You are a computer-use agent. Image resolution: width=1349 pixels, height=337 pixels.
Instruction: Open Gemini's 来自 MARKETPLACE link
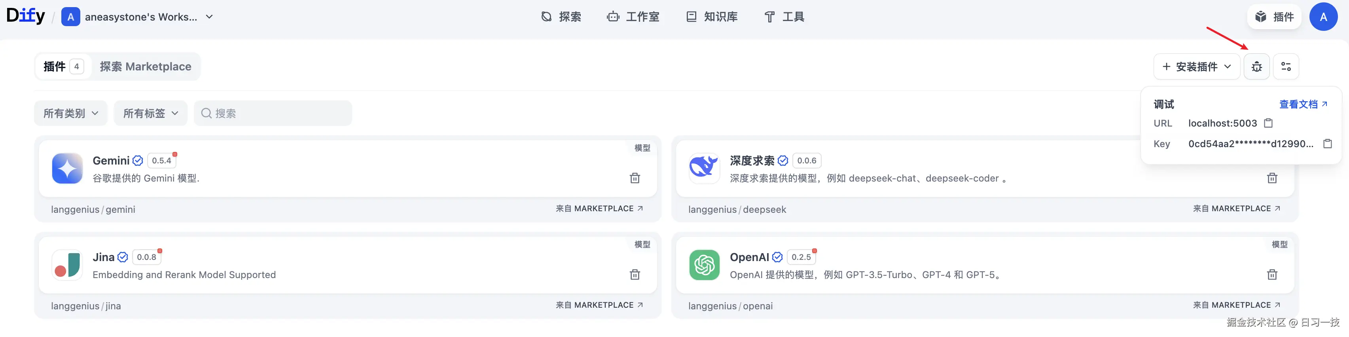[599, 208]
